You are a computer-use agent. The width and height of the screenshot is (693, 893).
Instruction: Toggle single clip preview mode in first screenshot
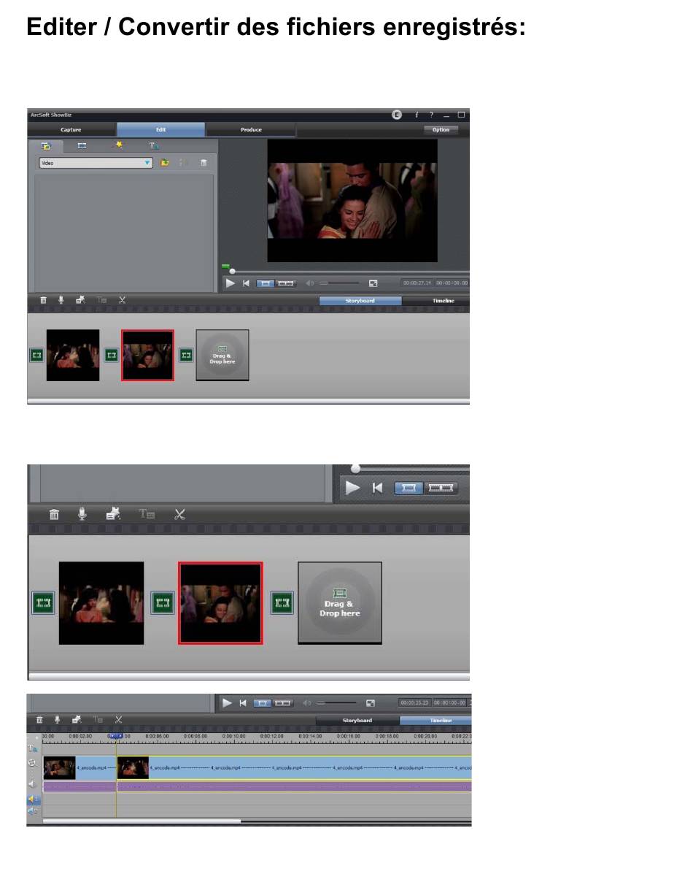(x=266, y=283)
